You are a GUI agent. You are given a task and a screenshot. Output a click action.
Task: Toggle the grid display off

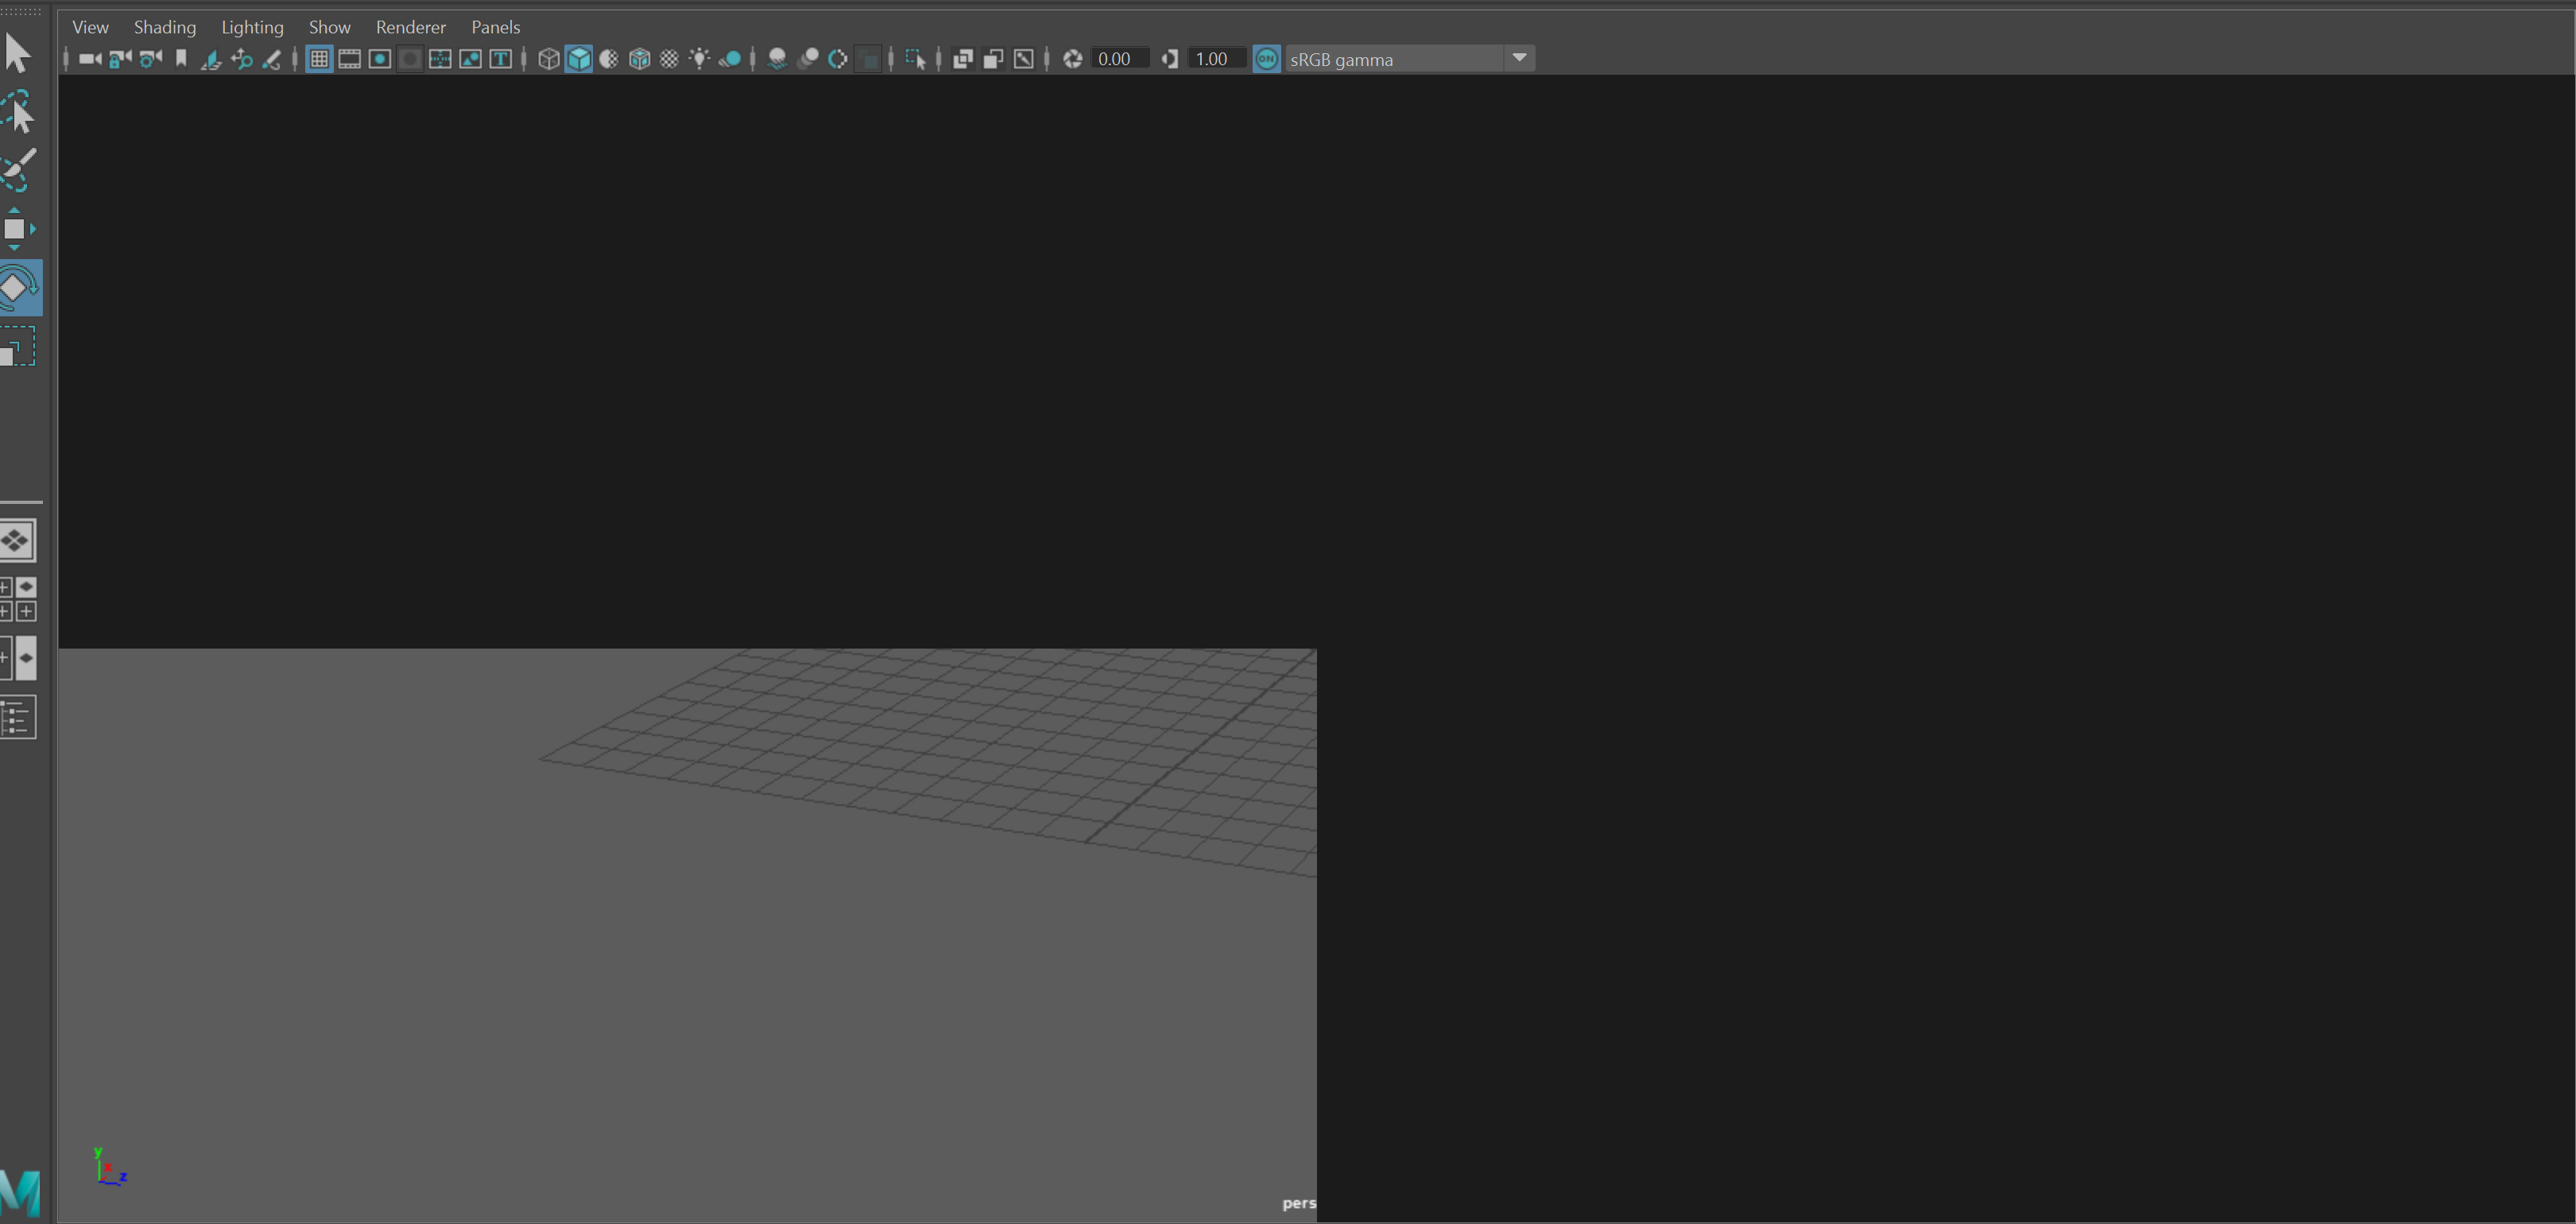pos(319,59)
